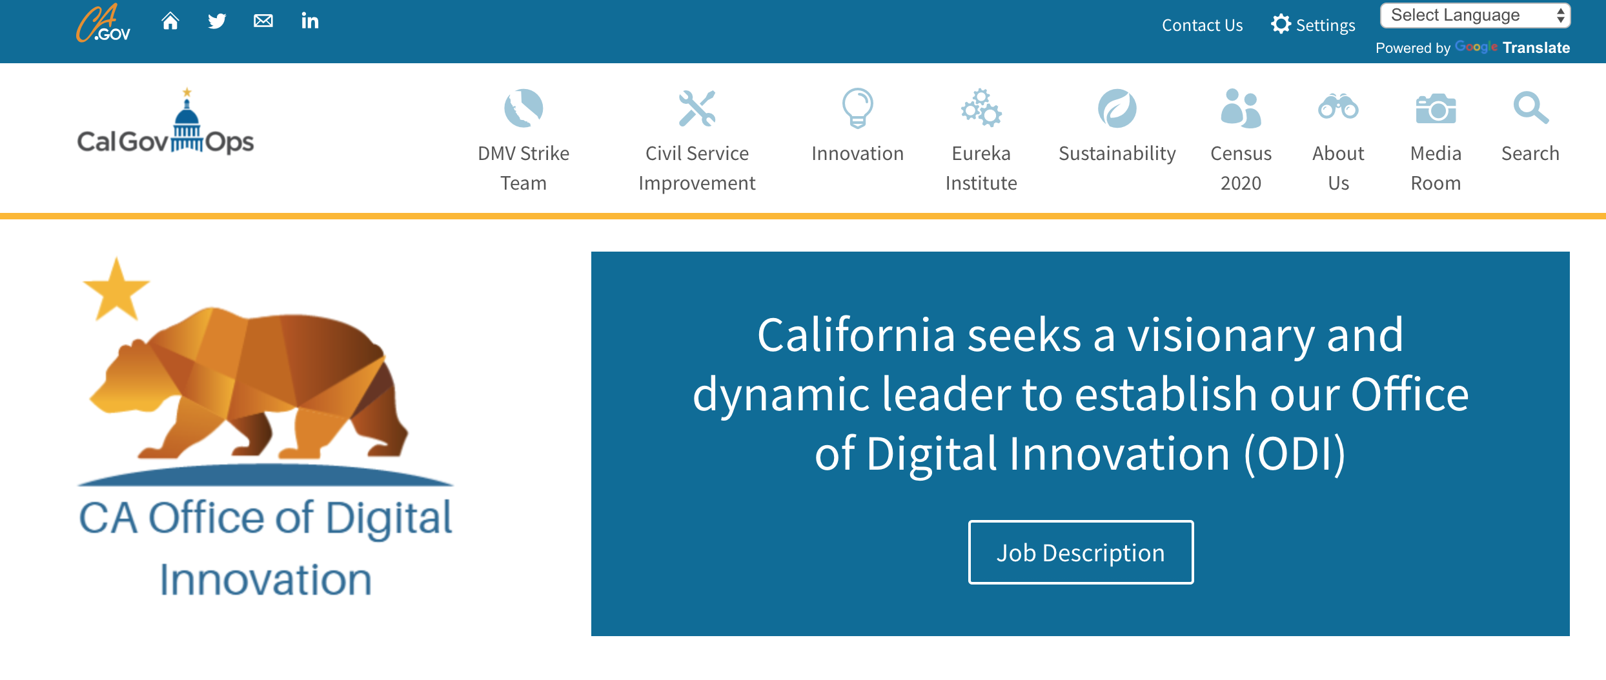Open the Search magnifier icon

click(x=1530, y=108)
